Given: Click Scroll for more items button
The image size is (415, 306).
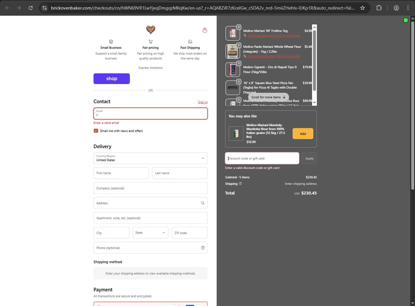Looking at the screenshot, I should point(268,97).
